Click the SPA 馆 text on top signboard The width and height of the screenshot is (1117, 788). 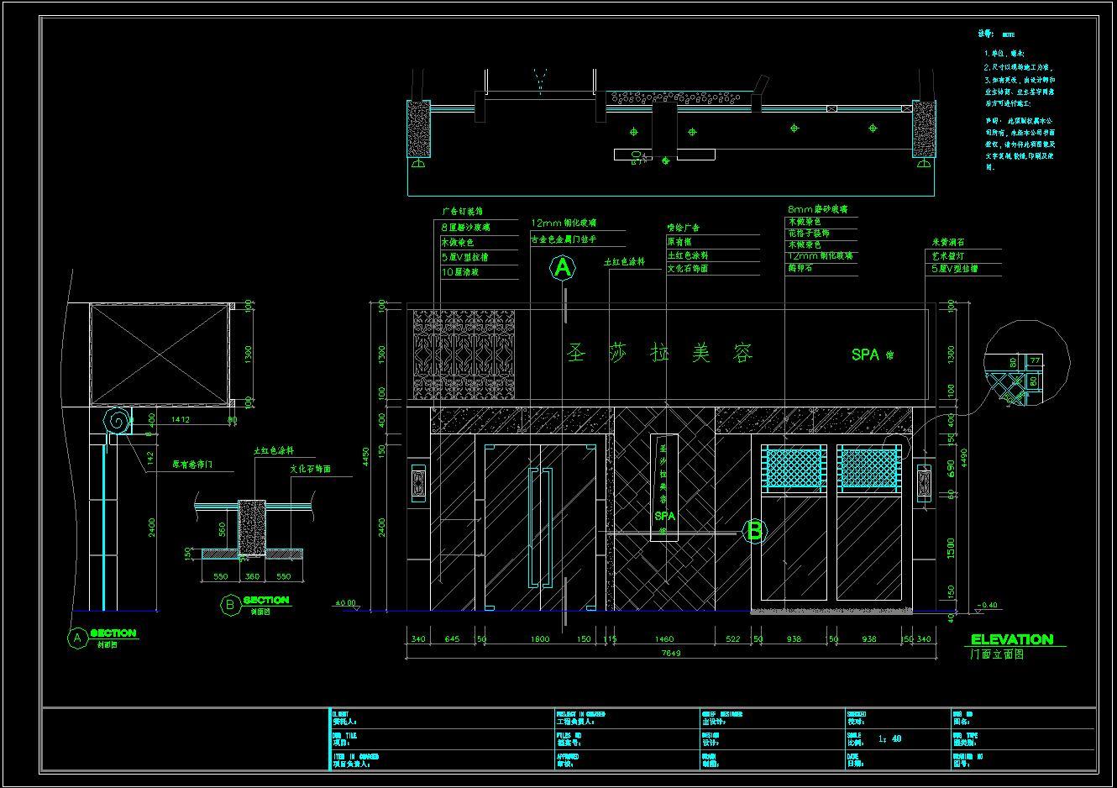(873, 355)
